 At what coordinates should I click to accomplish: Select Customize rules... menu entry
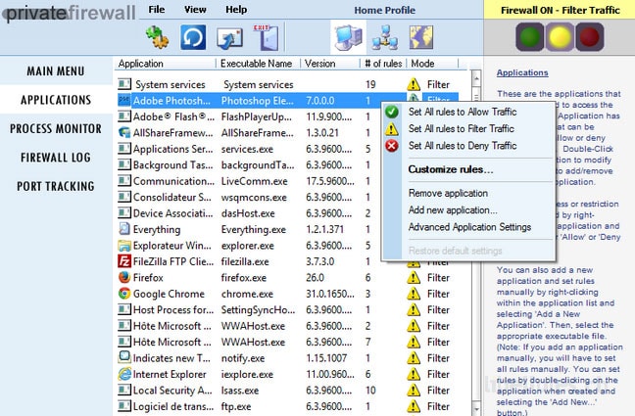click(x=451, y=169)
